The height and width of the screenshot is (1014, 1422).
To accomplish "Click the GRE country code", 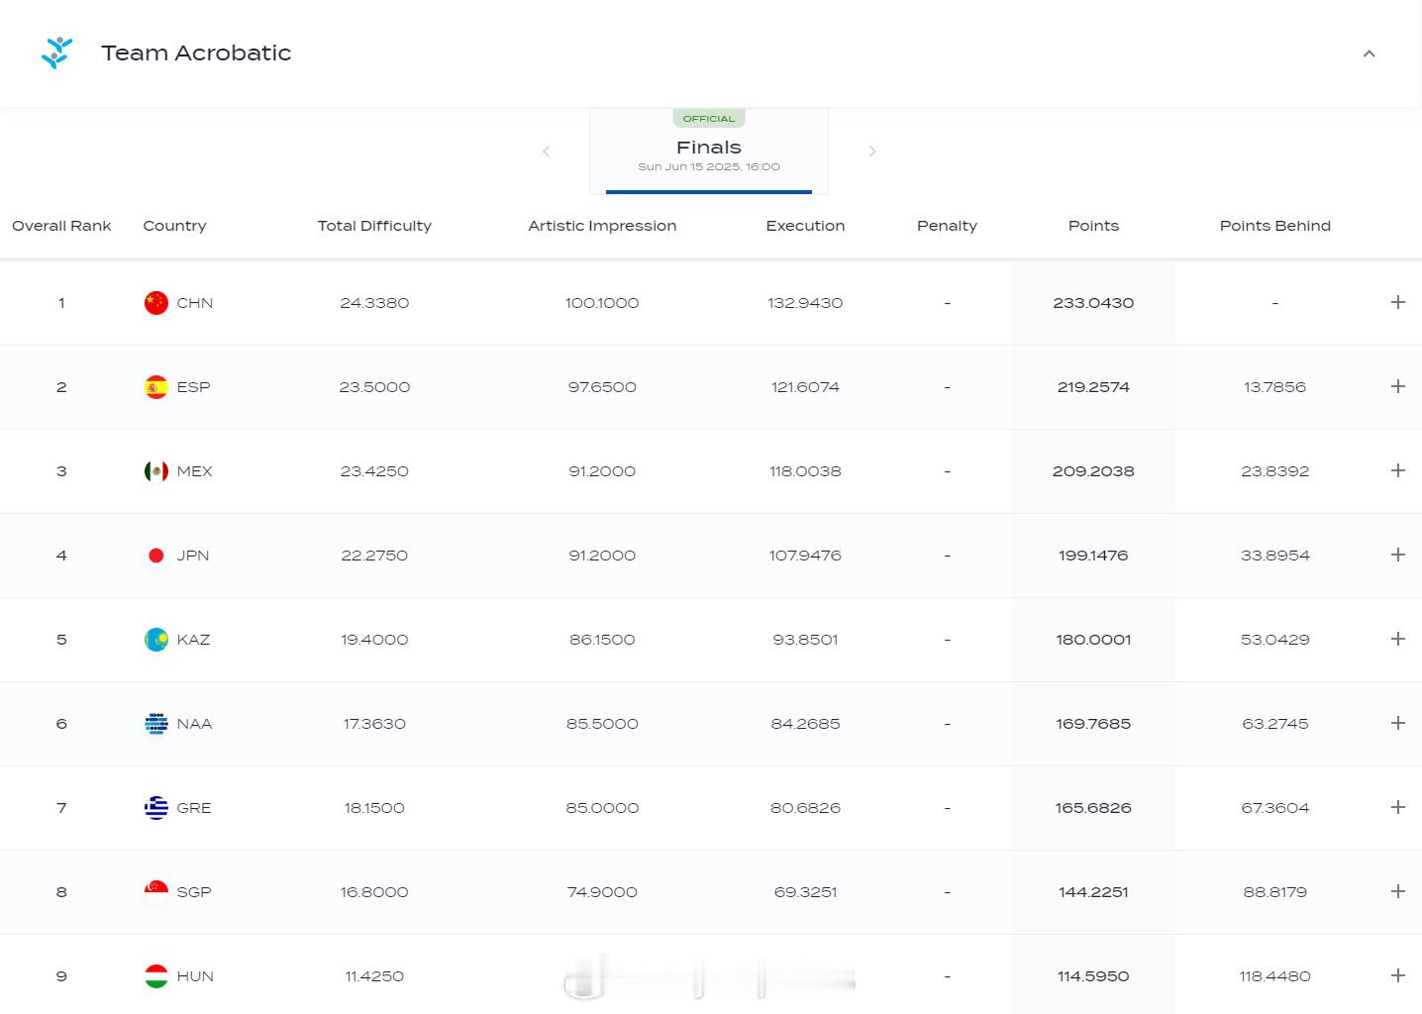I will [x=194, y=808].
